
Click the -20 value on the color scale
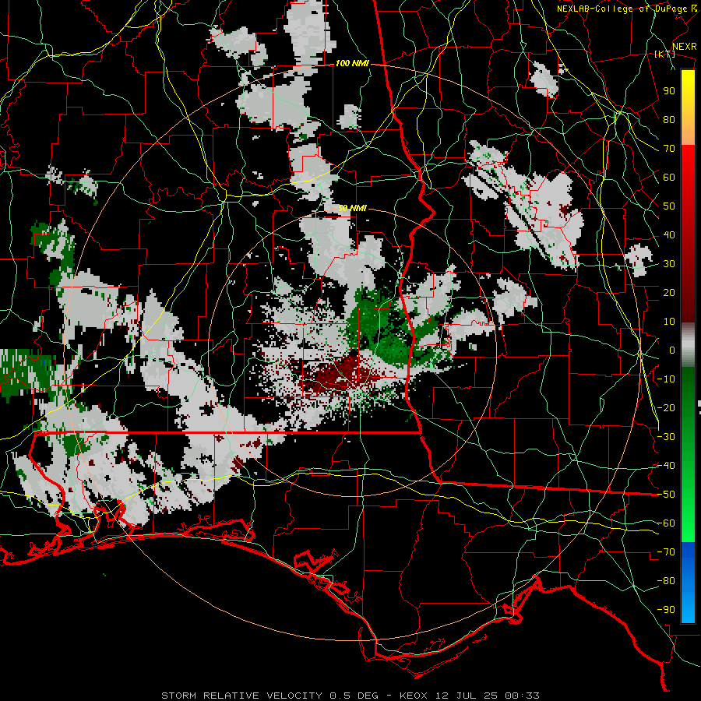tap(666, 407)
